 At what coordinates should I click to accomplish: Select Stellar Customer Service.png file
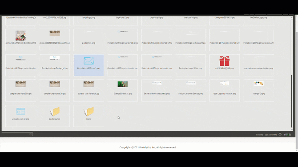tap(190, 91)
